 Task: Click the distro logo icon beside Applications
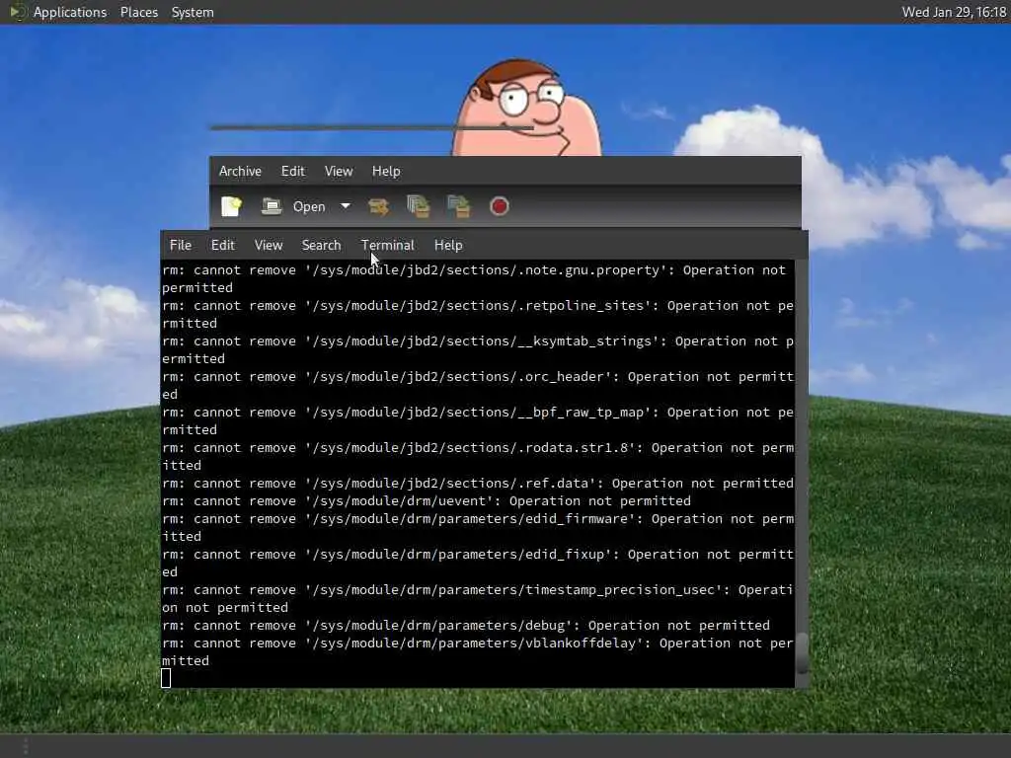point(17,12)
